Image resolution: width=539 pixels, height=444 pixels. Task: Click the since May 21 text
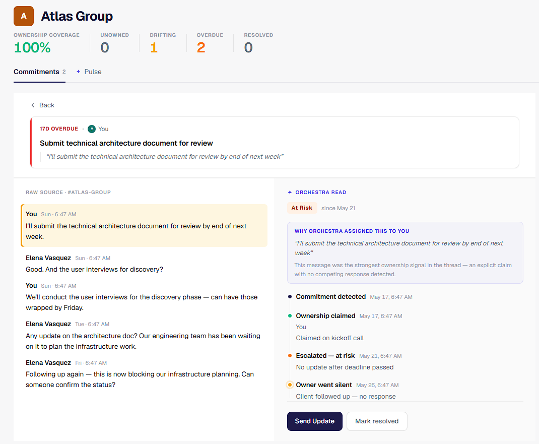click(338, 208)
